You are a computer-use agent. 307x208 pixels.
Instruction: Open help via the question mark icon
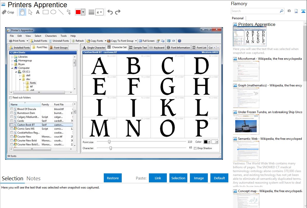tap(179, 41)
